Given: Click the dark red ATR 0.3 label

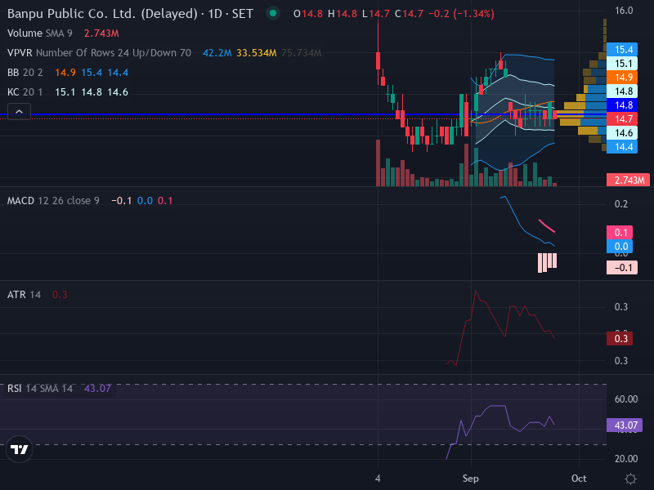Looking at the screenshot, I should (x=620, y=338).
